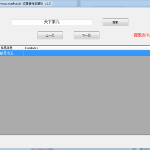Click the 搜索 search button
The height and width of the screenshot is (150, 150).
[x=115, y=22]
